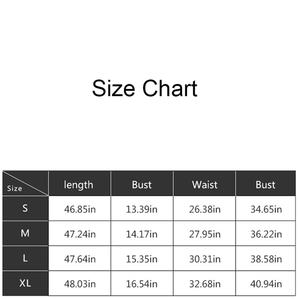Click the 34.65in bust cell
The image size is (299, 299).
[x=266, y=209]
